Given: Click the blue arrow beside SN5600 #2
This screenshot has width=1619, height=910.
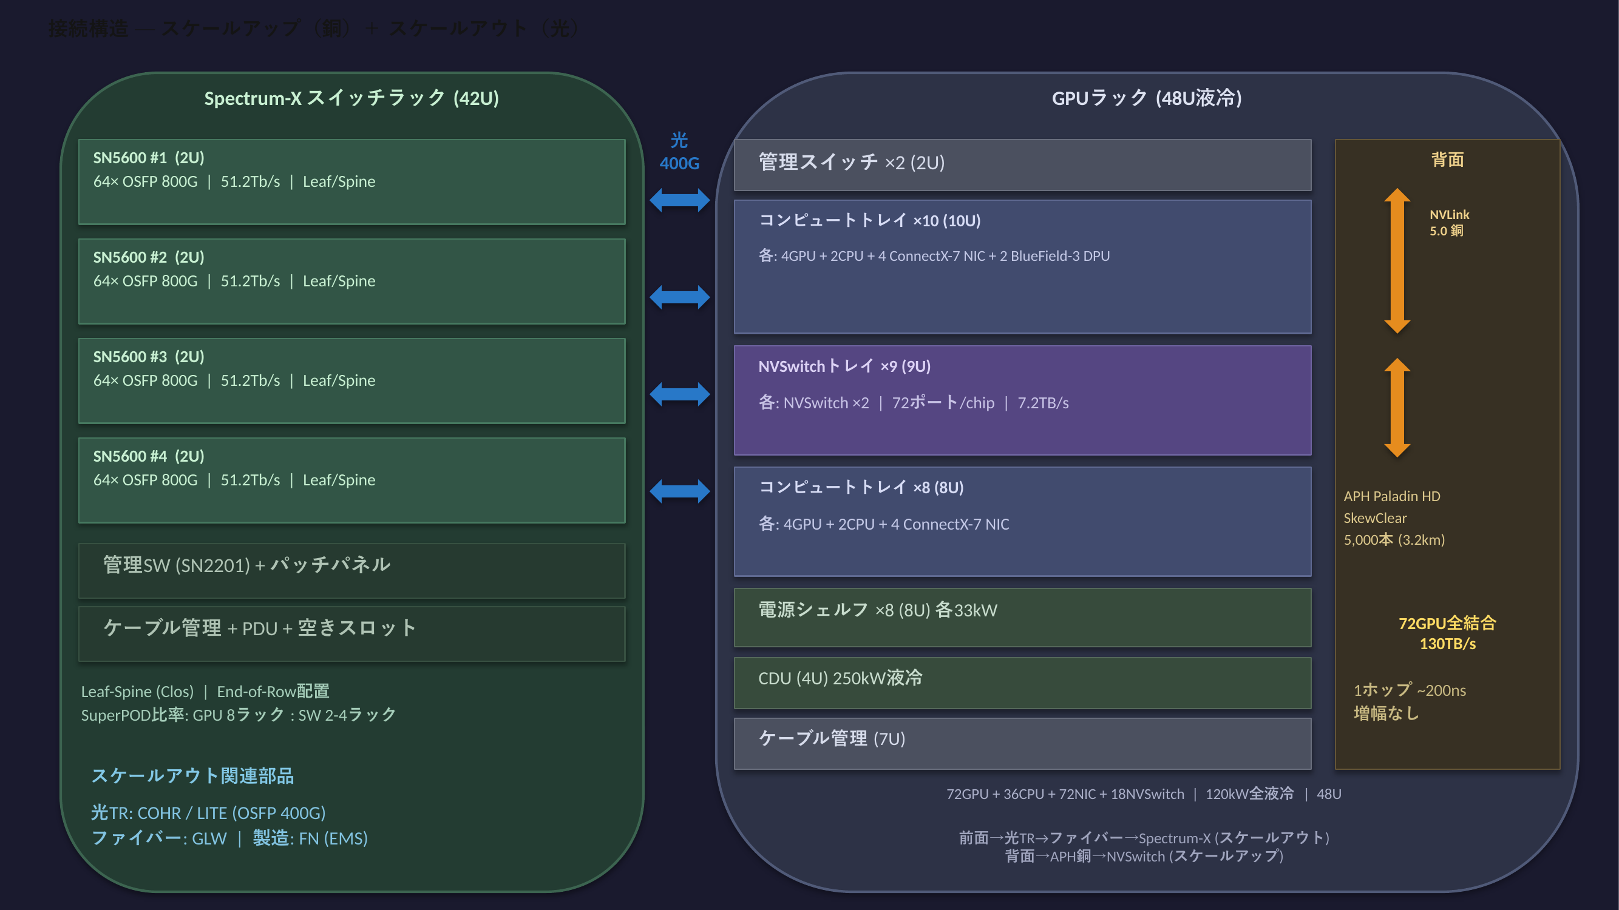Looking at the screenshot, I should [679, 297].
